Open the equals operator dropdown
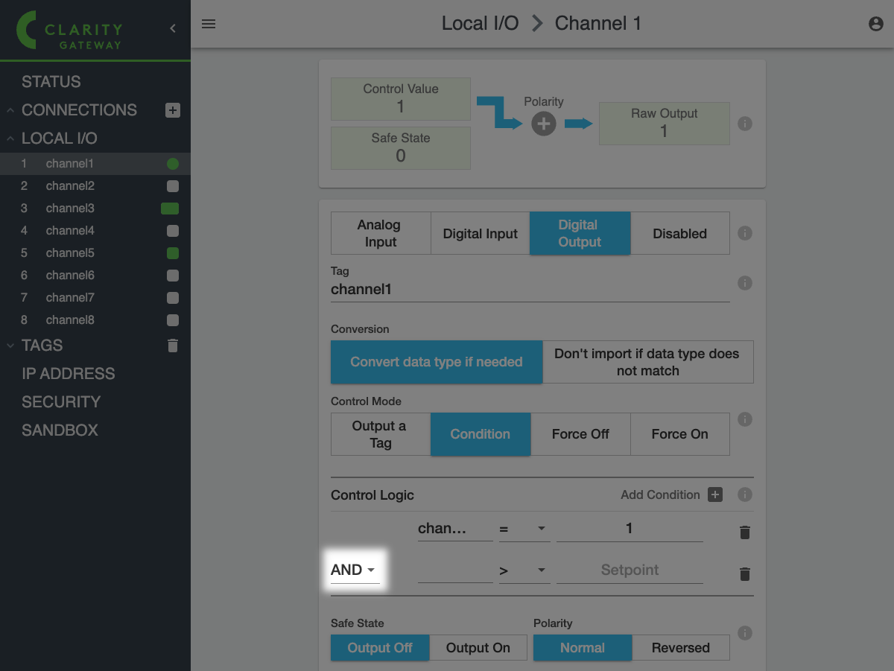894x671 pixels. (x=523, y=529)
